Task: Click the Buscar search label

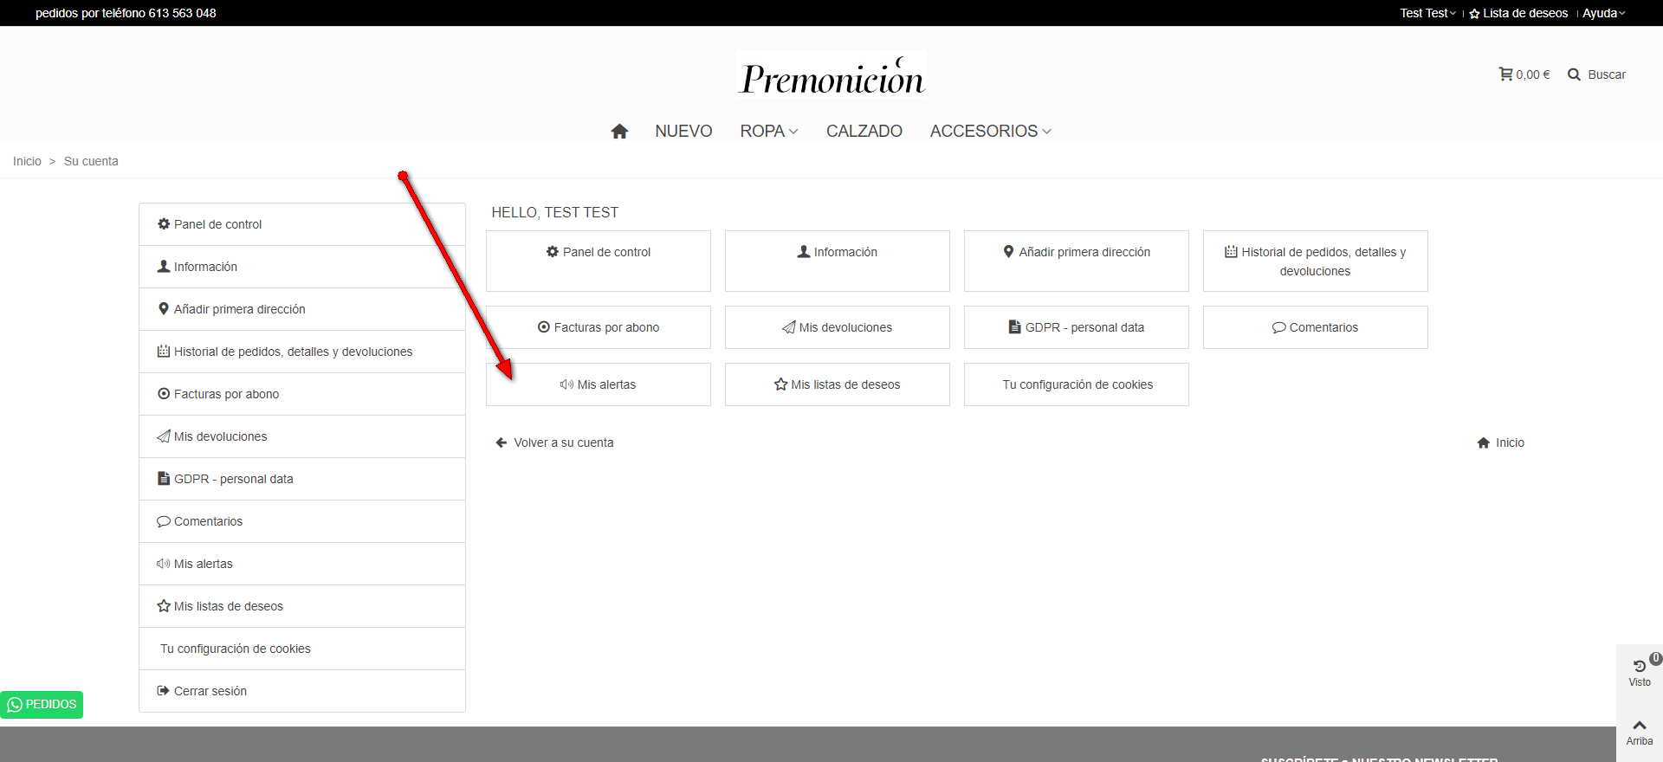Action: [1607, 74]
